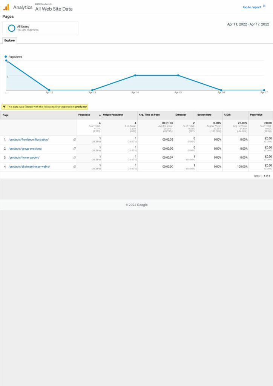273x386 pixels.
Task: Click the Apr 14 data point on chart
Action: coord(135,75)
